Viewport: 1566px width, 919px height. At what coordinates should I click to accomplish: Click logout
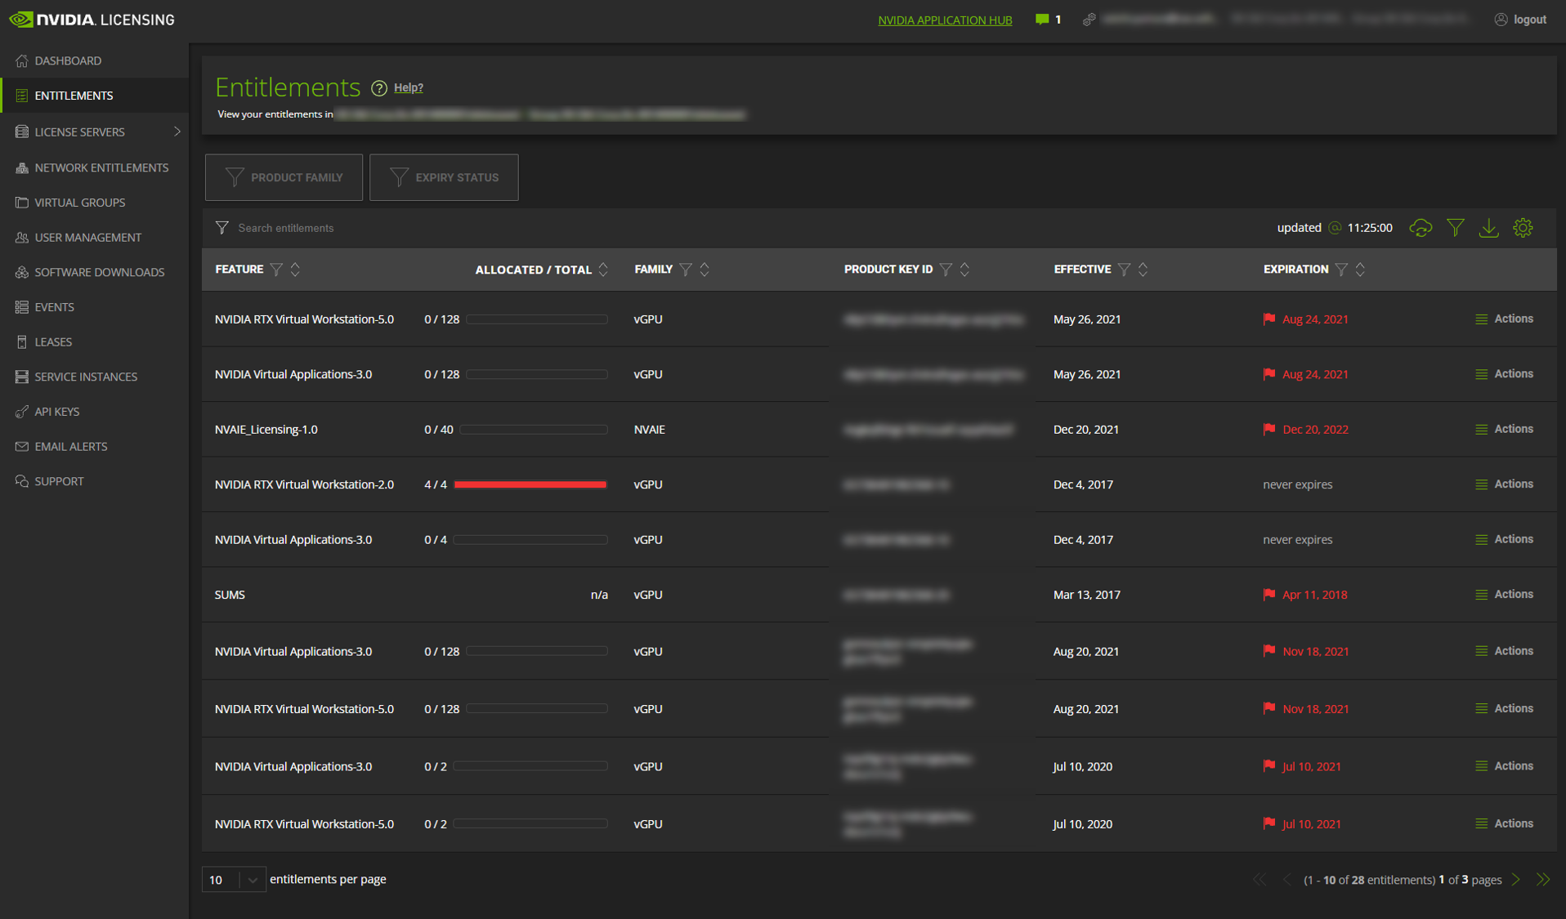tap(1529, 20)
